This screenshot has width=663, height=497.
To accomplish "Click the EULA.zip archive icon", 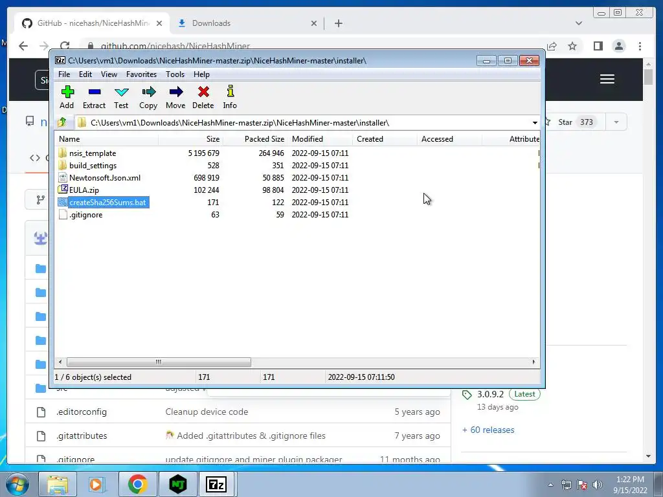I will tap(63, 190).
